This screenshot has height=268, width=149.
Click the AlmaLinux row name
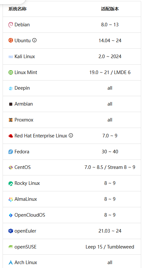click(x=26, y=199)
